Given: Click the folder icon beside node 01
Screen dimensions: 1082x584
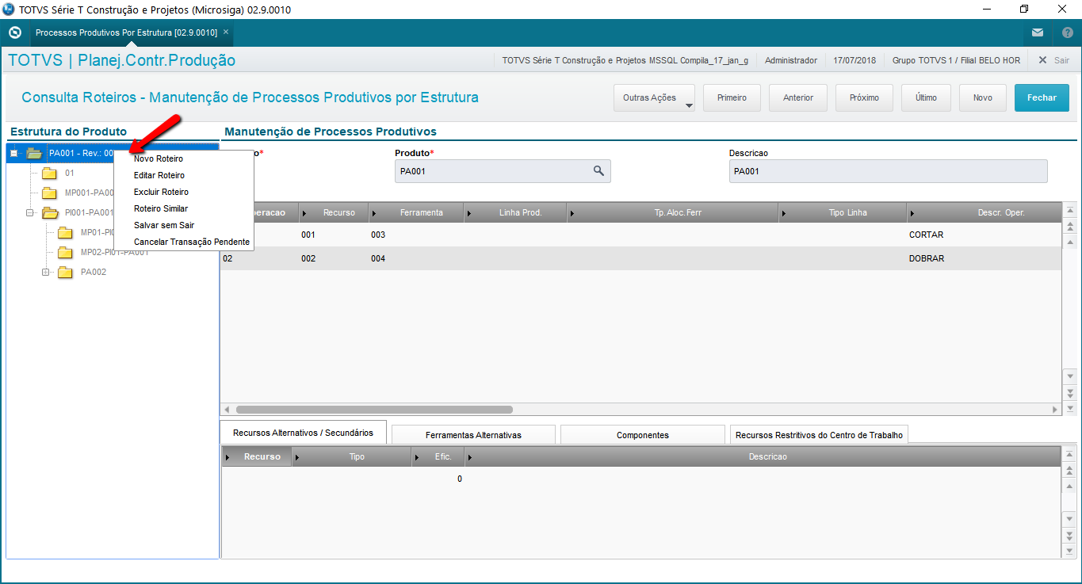Looking at the screenshot, I should point(50,173).
